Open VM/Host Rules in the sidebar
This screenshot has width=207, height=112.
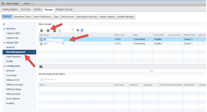point(14,89)
